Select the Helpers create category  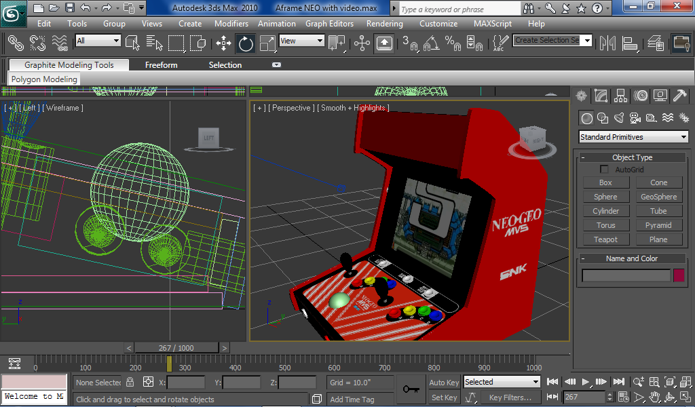pyautogui.click(x=651, y=118)
